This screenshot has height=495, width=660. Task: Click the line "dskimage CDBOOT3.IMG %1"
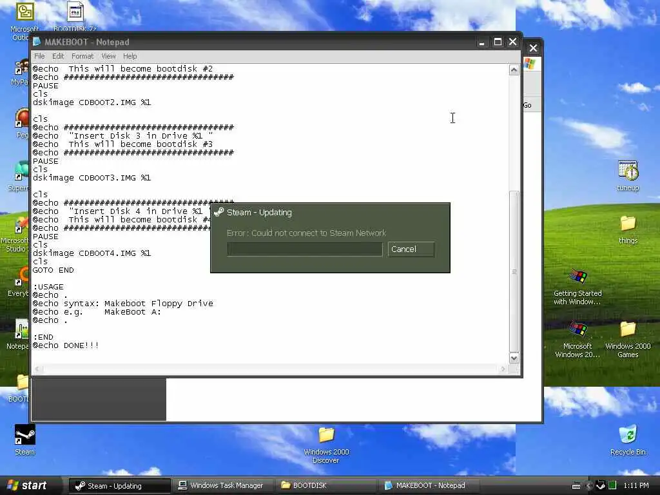point(92,178)
